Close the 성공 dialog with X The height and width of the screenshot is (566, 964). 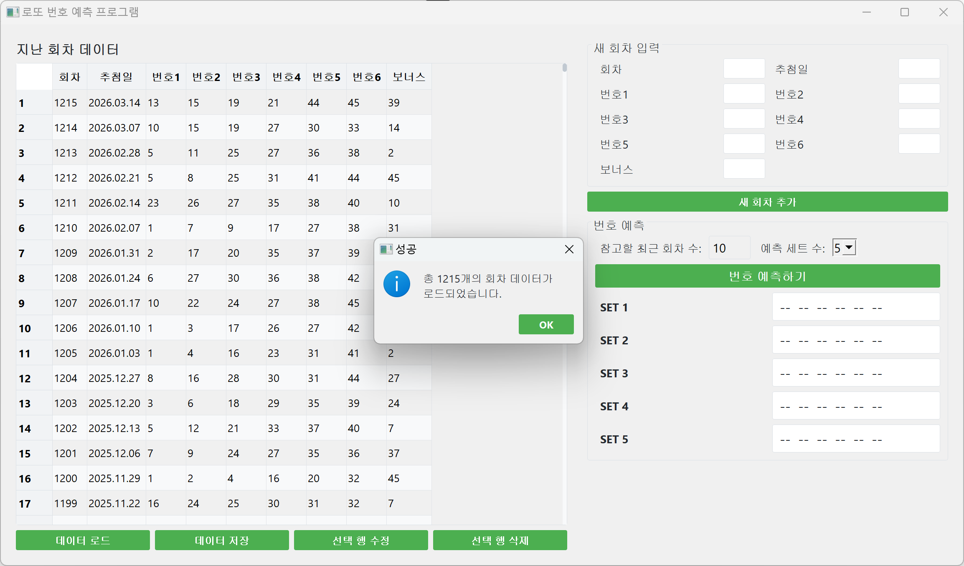[x=569, y=249]
